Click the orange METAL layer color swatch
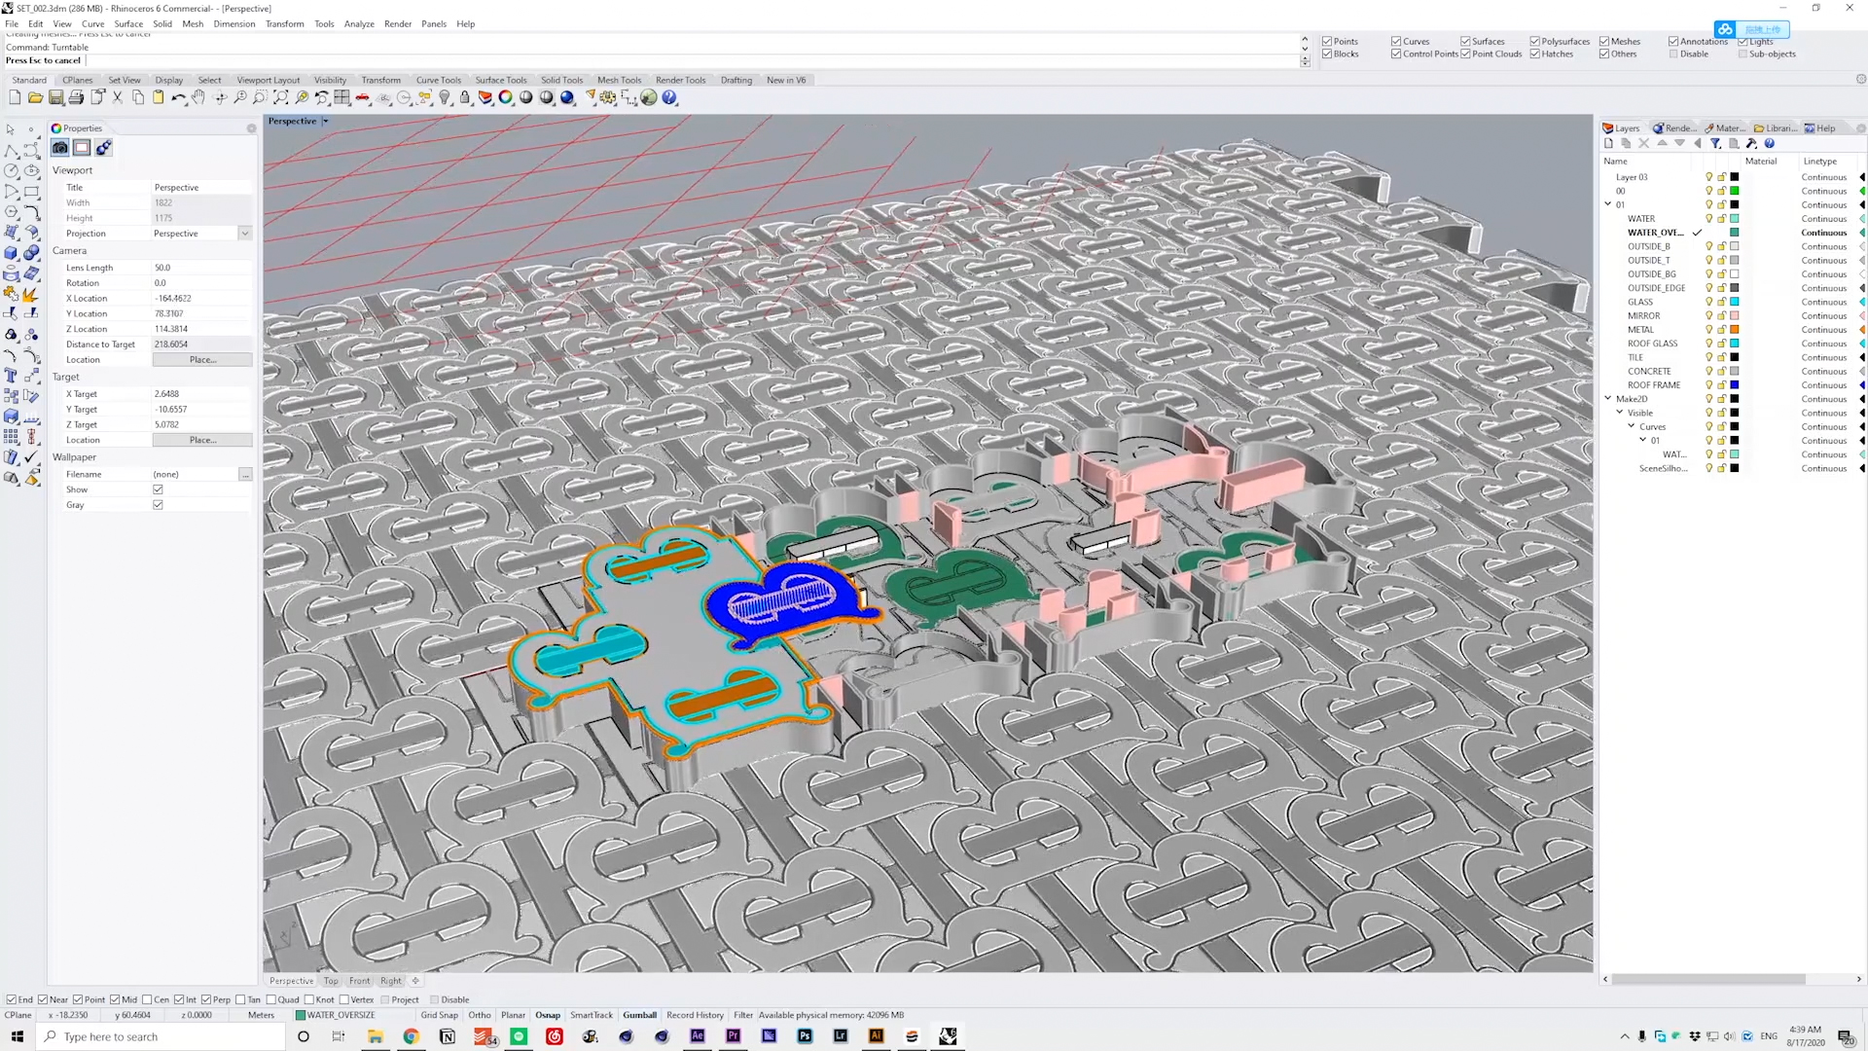The height and width of the screenshot is (1051, 1868). pos(1734,330)
